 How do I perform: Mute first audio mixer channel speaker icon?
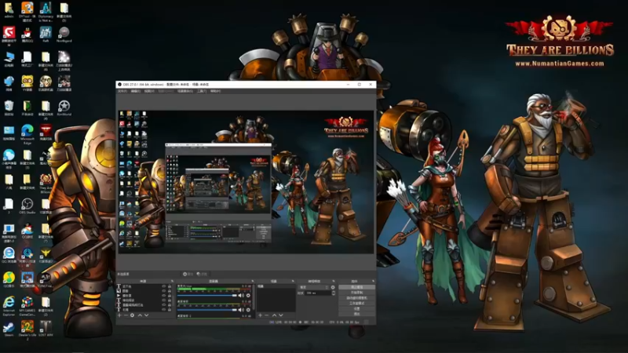tap(241, 296)
